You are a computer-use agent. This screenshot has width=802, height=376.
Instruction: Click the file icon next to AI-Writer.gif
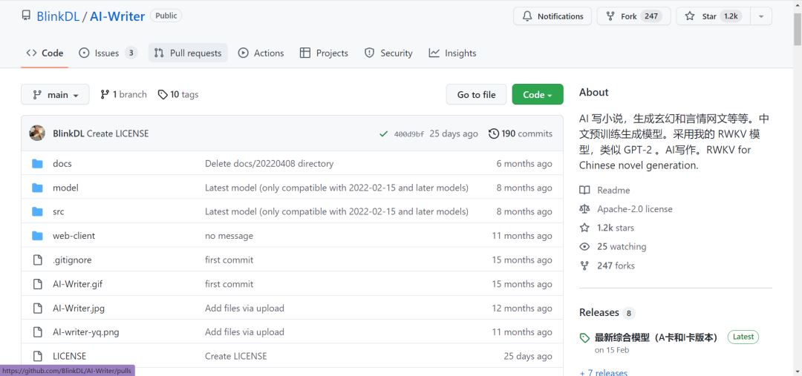click(37, 284)
